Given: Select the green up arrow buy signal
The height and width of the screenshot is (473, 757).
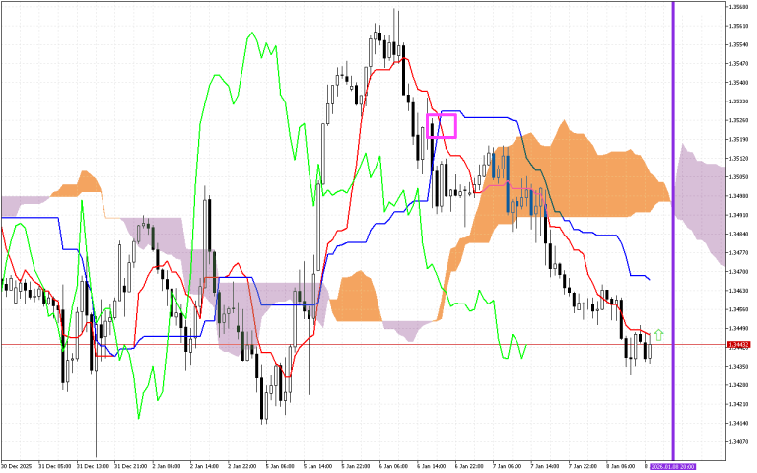Looking at the screenshot, I should (x=658, y=334).
